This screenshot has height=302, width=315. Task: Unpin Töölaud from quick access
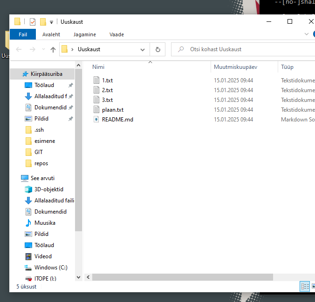click(70, 86)
